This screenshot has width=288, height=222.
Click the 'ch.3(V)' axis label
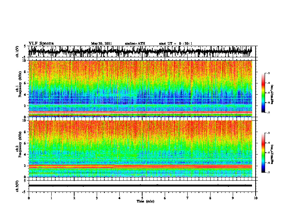coord(17,186)
